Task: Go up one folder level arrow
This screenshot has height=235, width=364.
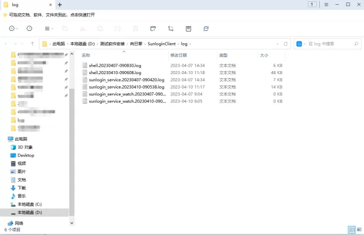Action: pyautogui.click(x=32, y=44)
